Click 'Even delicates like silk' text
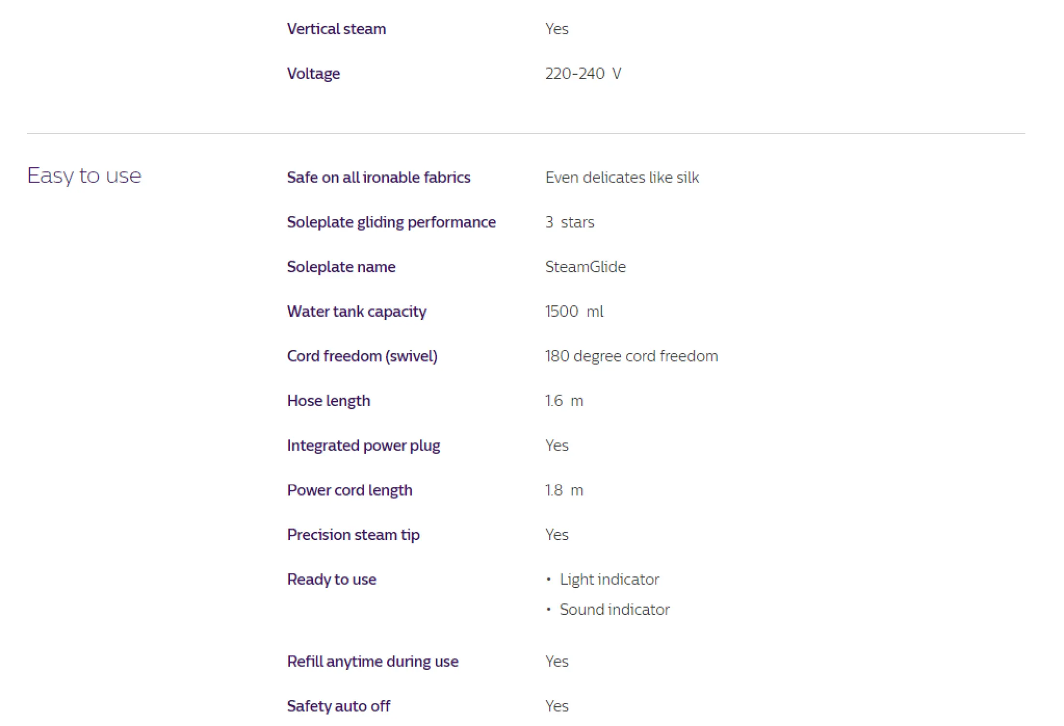1064x726 pixels. 622,177
